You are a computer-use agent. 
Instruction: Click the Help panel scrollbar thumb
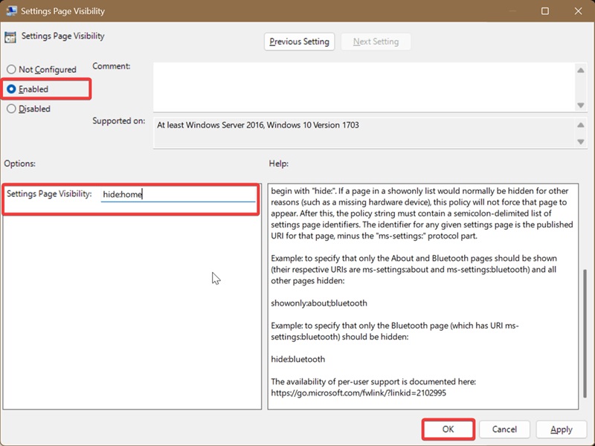pos(585,332)
